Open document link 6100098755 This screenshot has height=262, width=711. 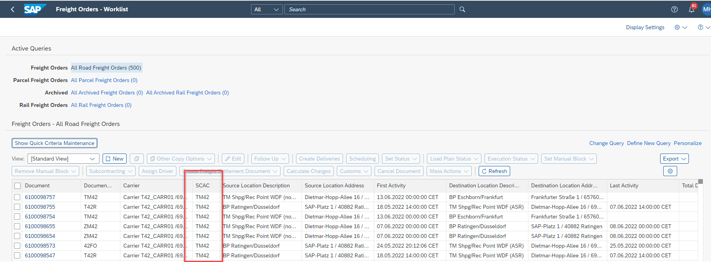click(40, 207)
